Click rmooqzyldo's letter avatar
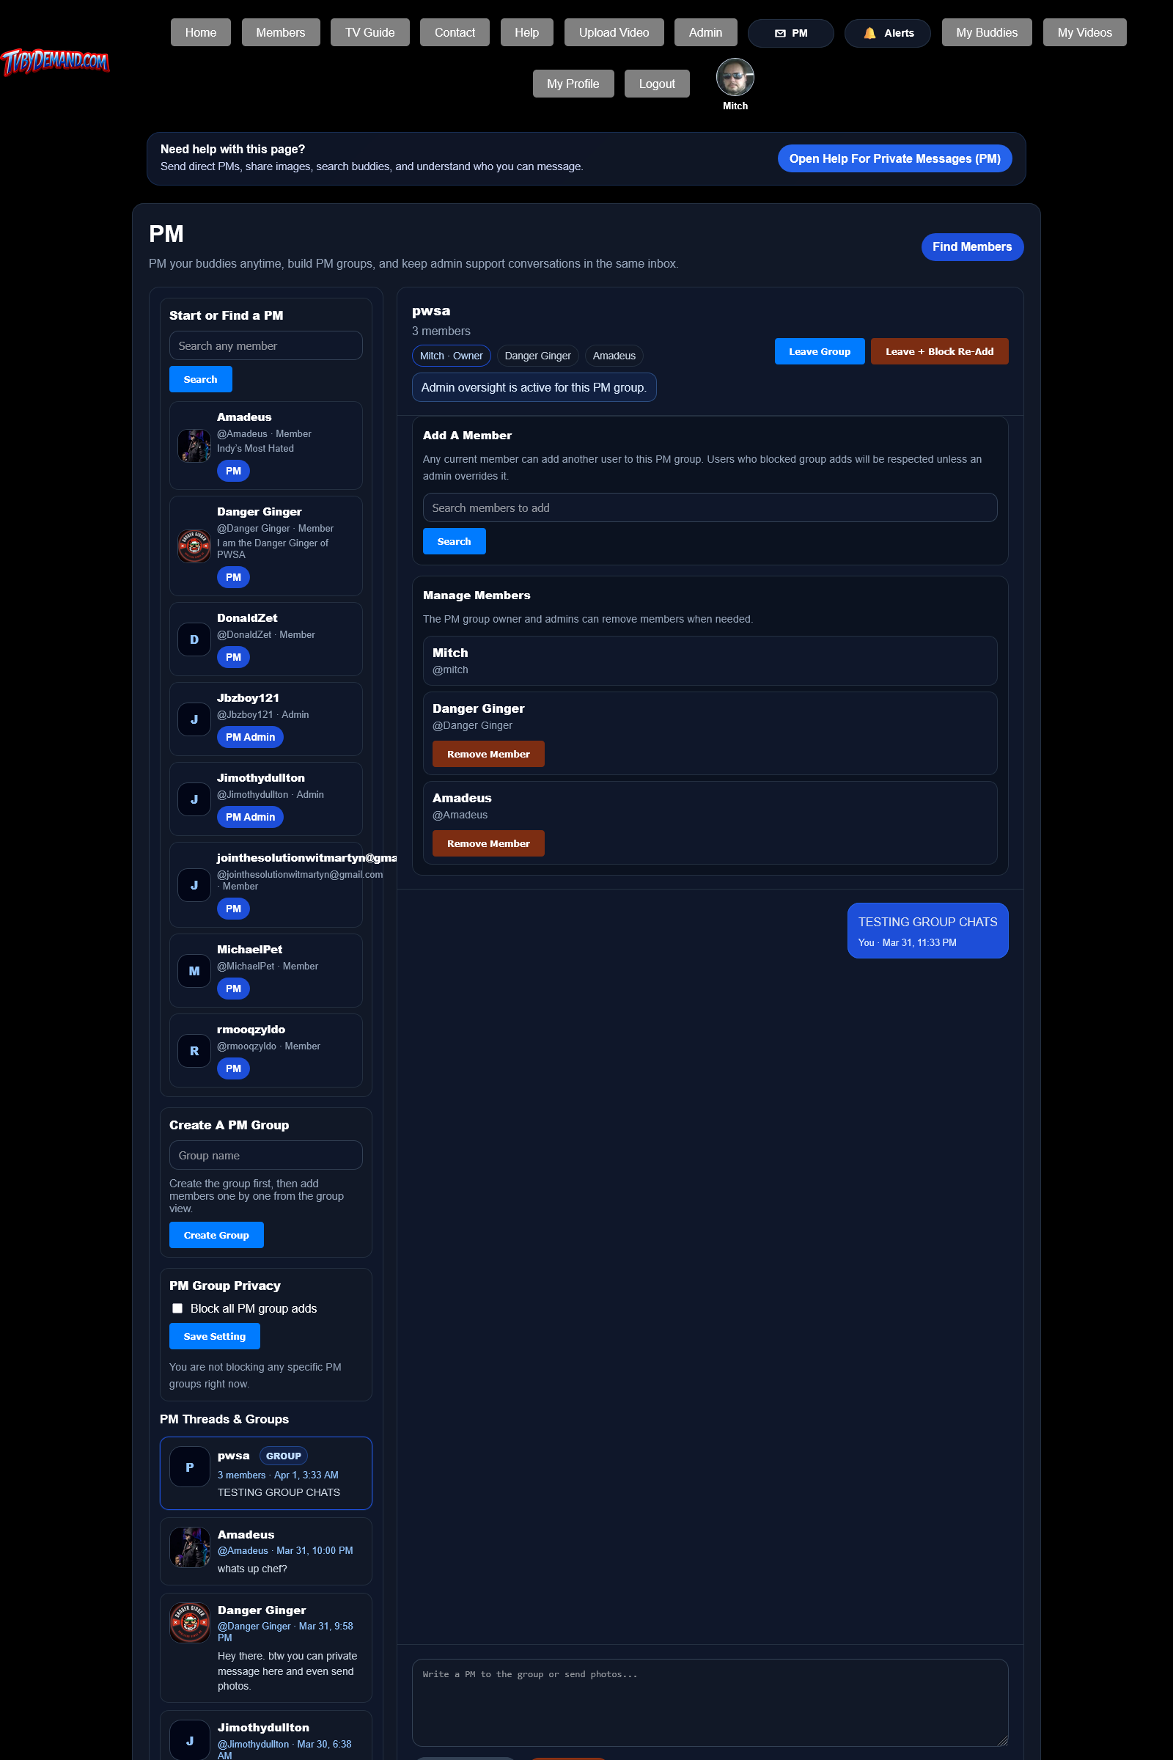This screenshot has height=1760, width=1173. point(193,1050)
